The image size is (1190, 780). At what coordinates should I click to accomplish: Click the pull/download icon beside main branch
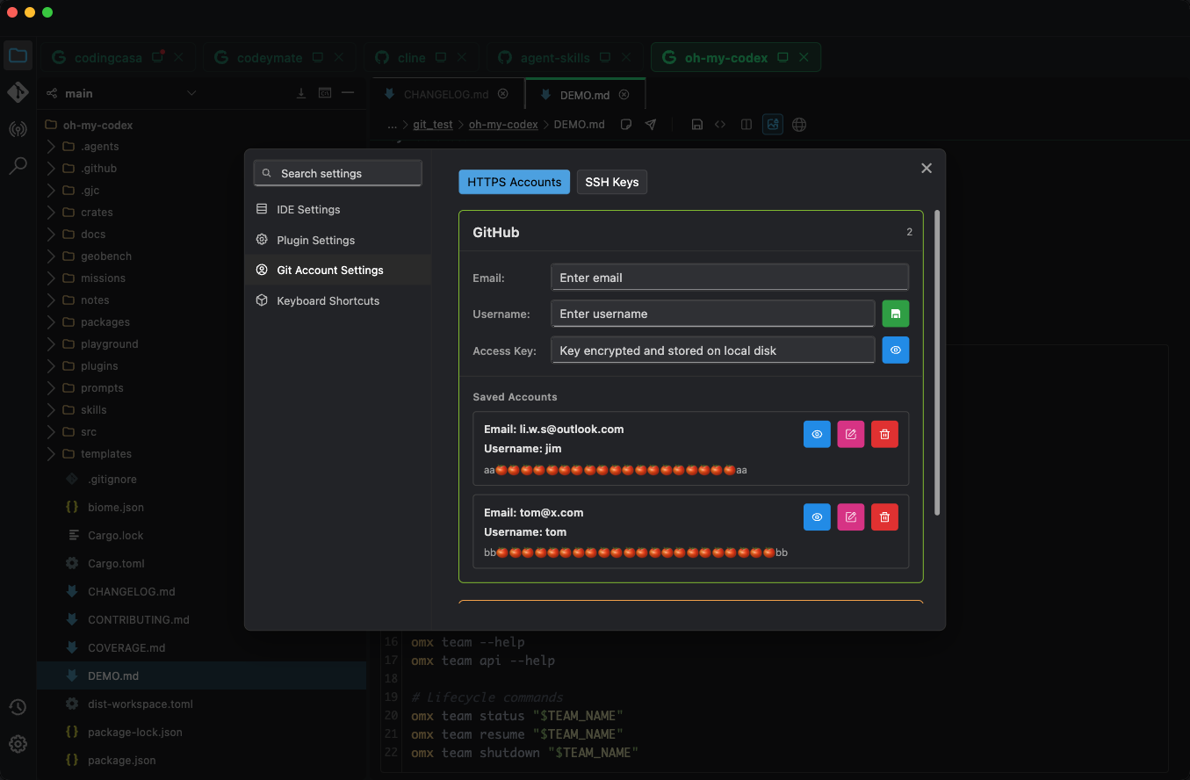301,93
